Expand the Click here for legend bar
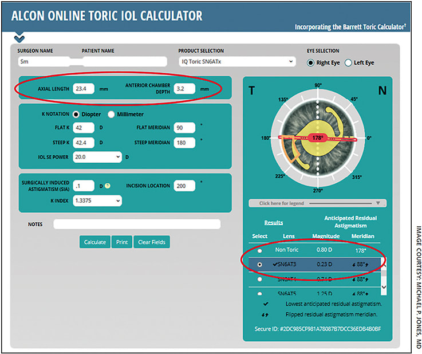Screen dimensions: 422x354 [318, 203]
